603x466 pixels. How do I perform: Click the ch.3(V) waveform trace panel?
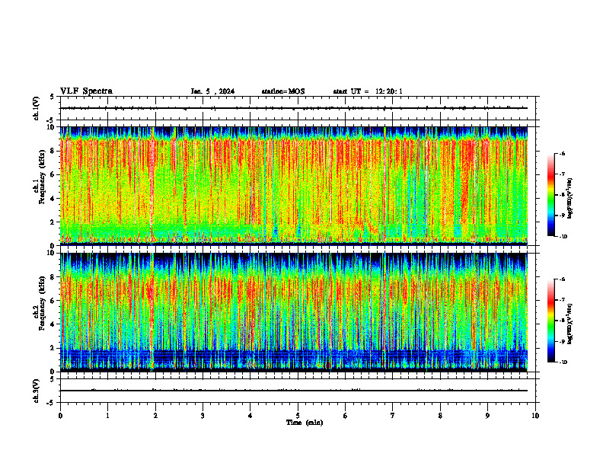tap(298, 391)
